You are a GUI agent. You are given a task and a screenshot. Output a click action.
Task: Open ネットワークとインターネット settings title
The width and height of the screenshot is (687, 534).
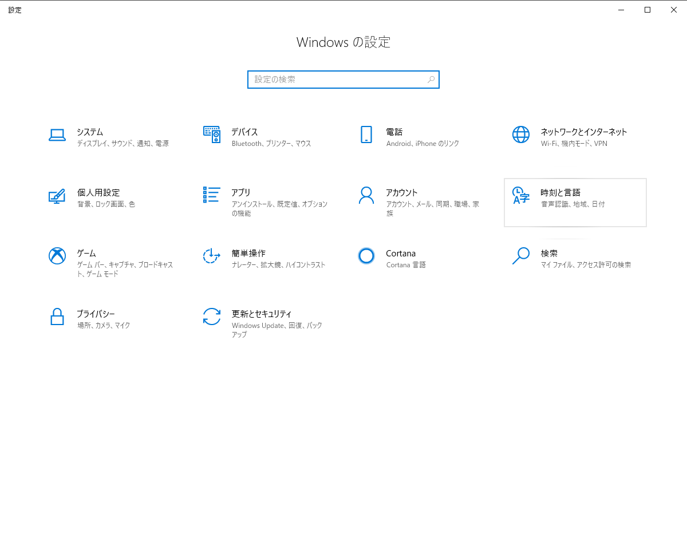[584, 132]
